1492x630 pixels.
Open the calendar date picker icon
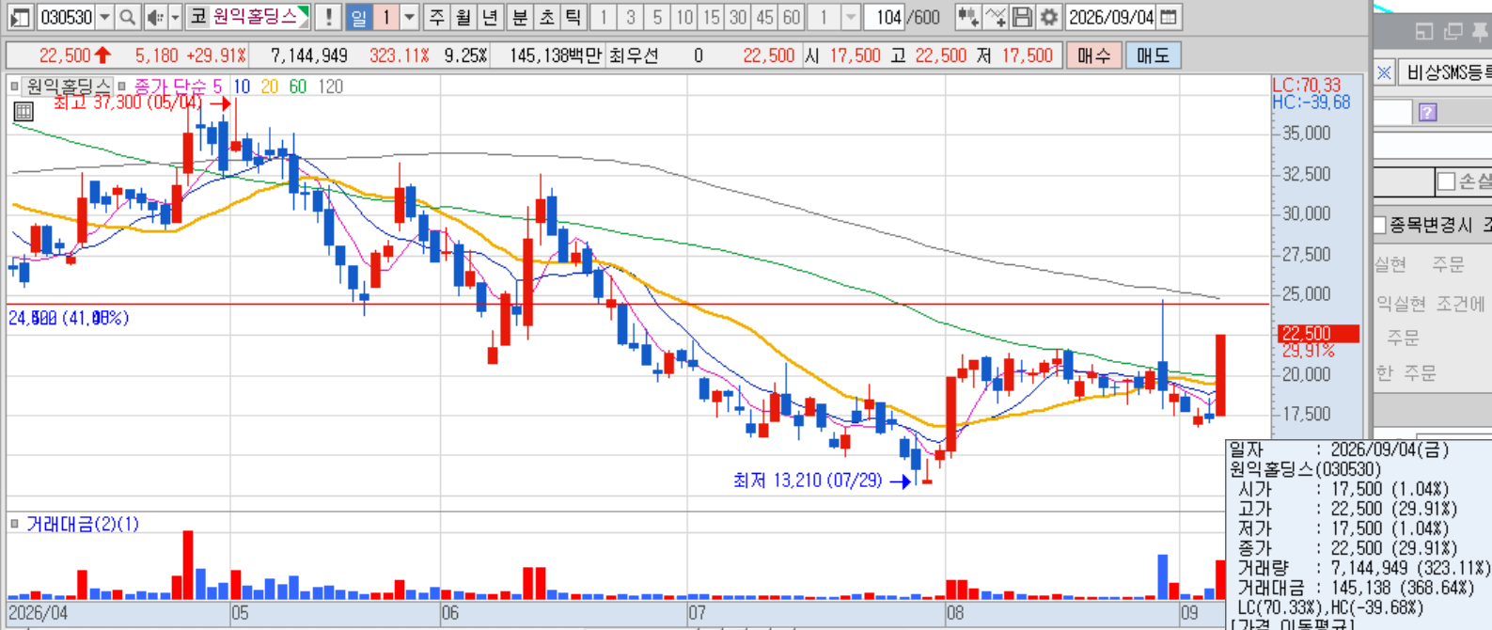[1169, 17]
